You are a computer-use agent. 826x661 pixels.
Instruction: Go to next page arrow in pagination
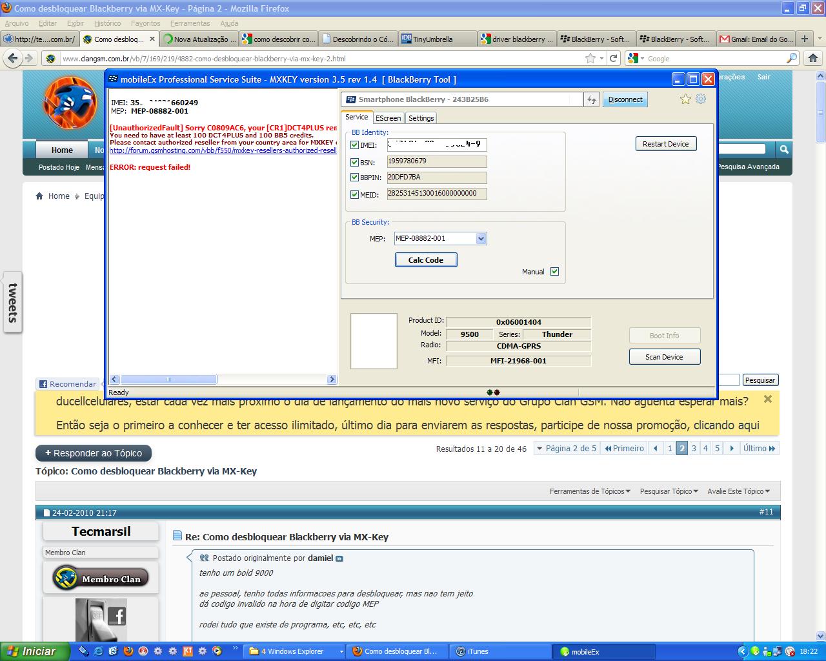coord(731,448)
